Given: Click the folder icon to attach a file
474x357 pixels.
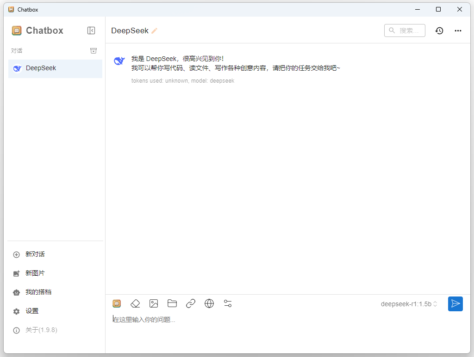Looking at the screenshot, I should (172, 303).
